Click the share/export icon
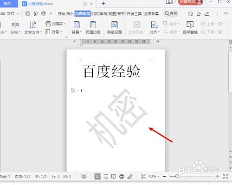This screenshot has width=232, height=185. click(x=207, y=14)
